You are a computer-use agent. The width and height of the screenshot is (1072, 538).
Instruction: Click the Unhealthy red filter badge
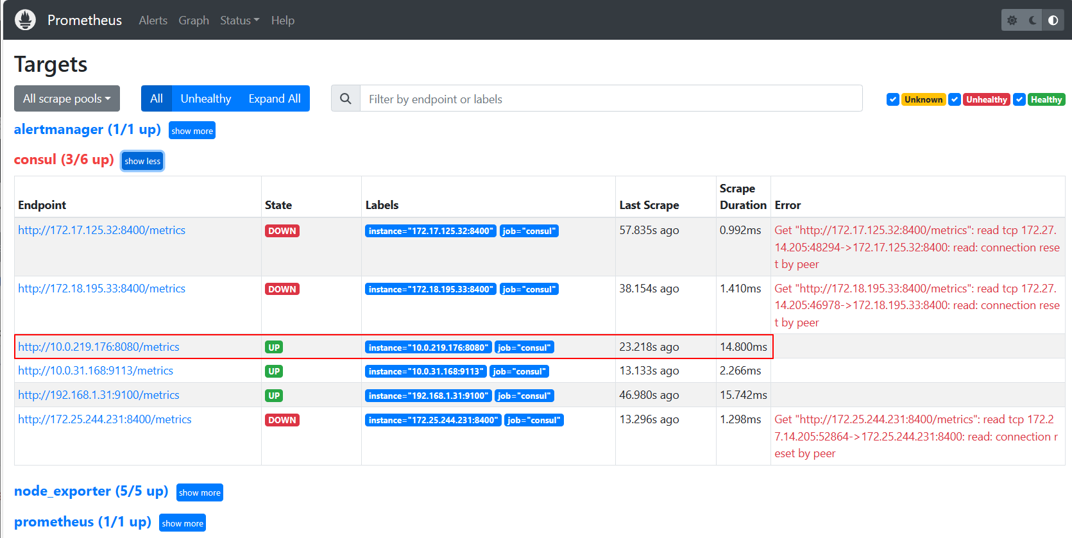click(987, 99)
